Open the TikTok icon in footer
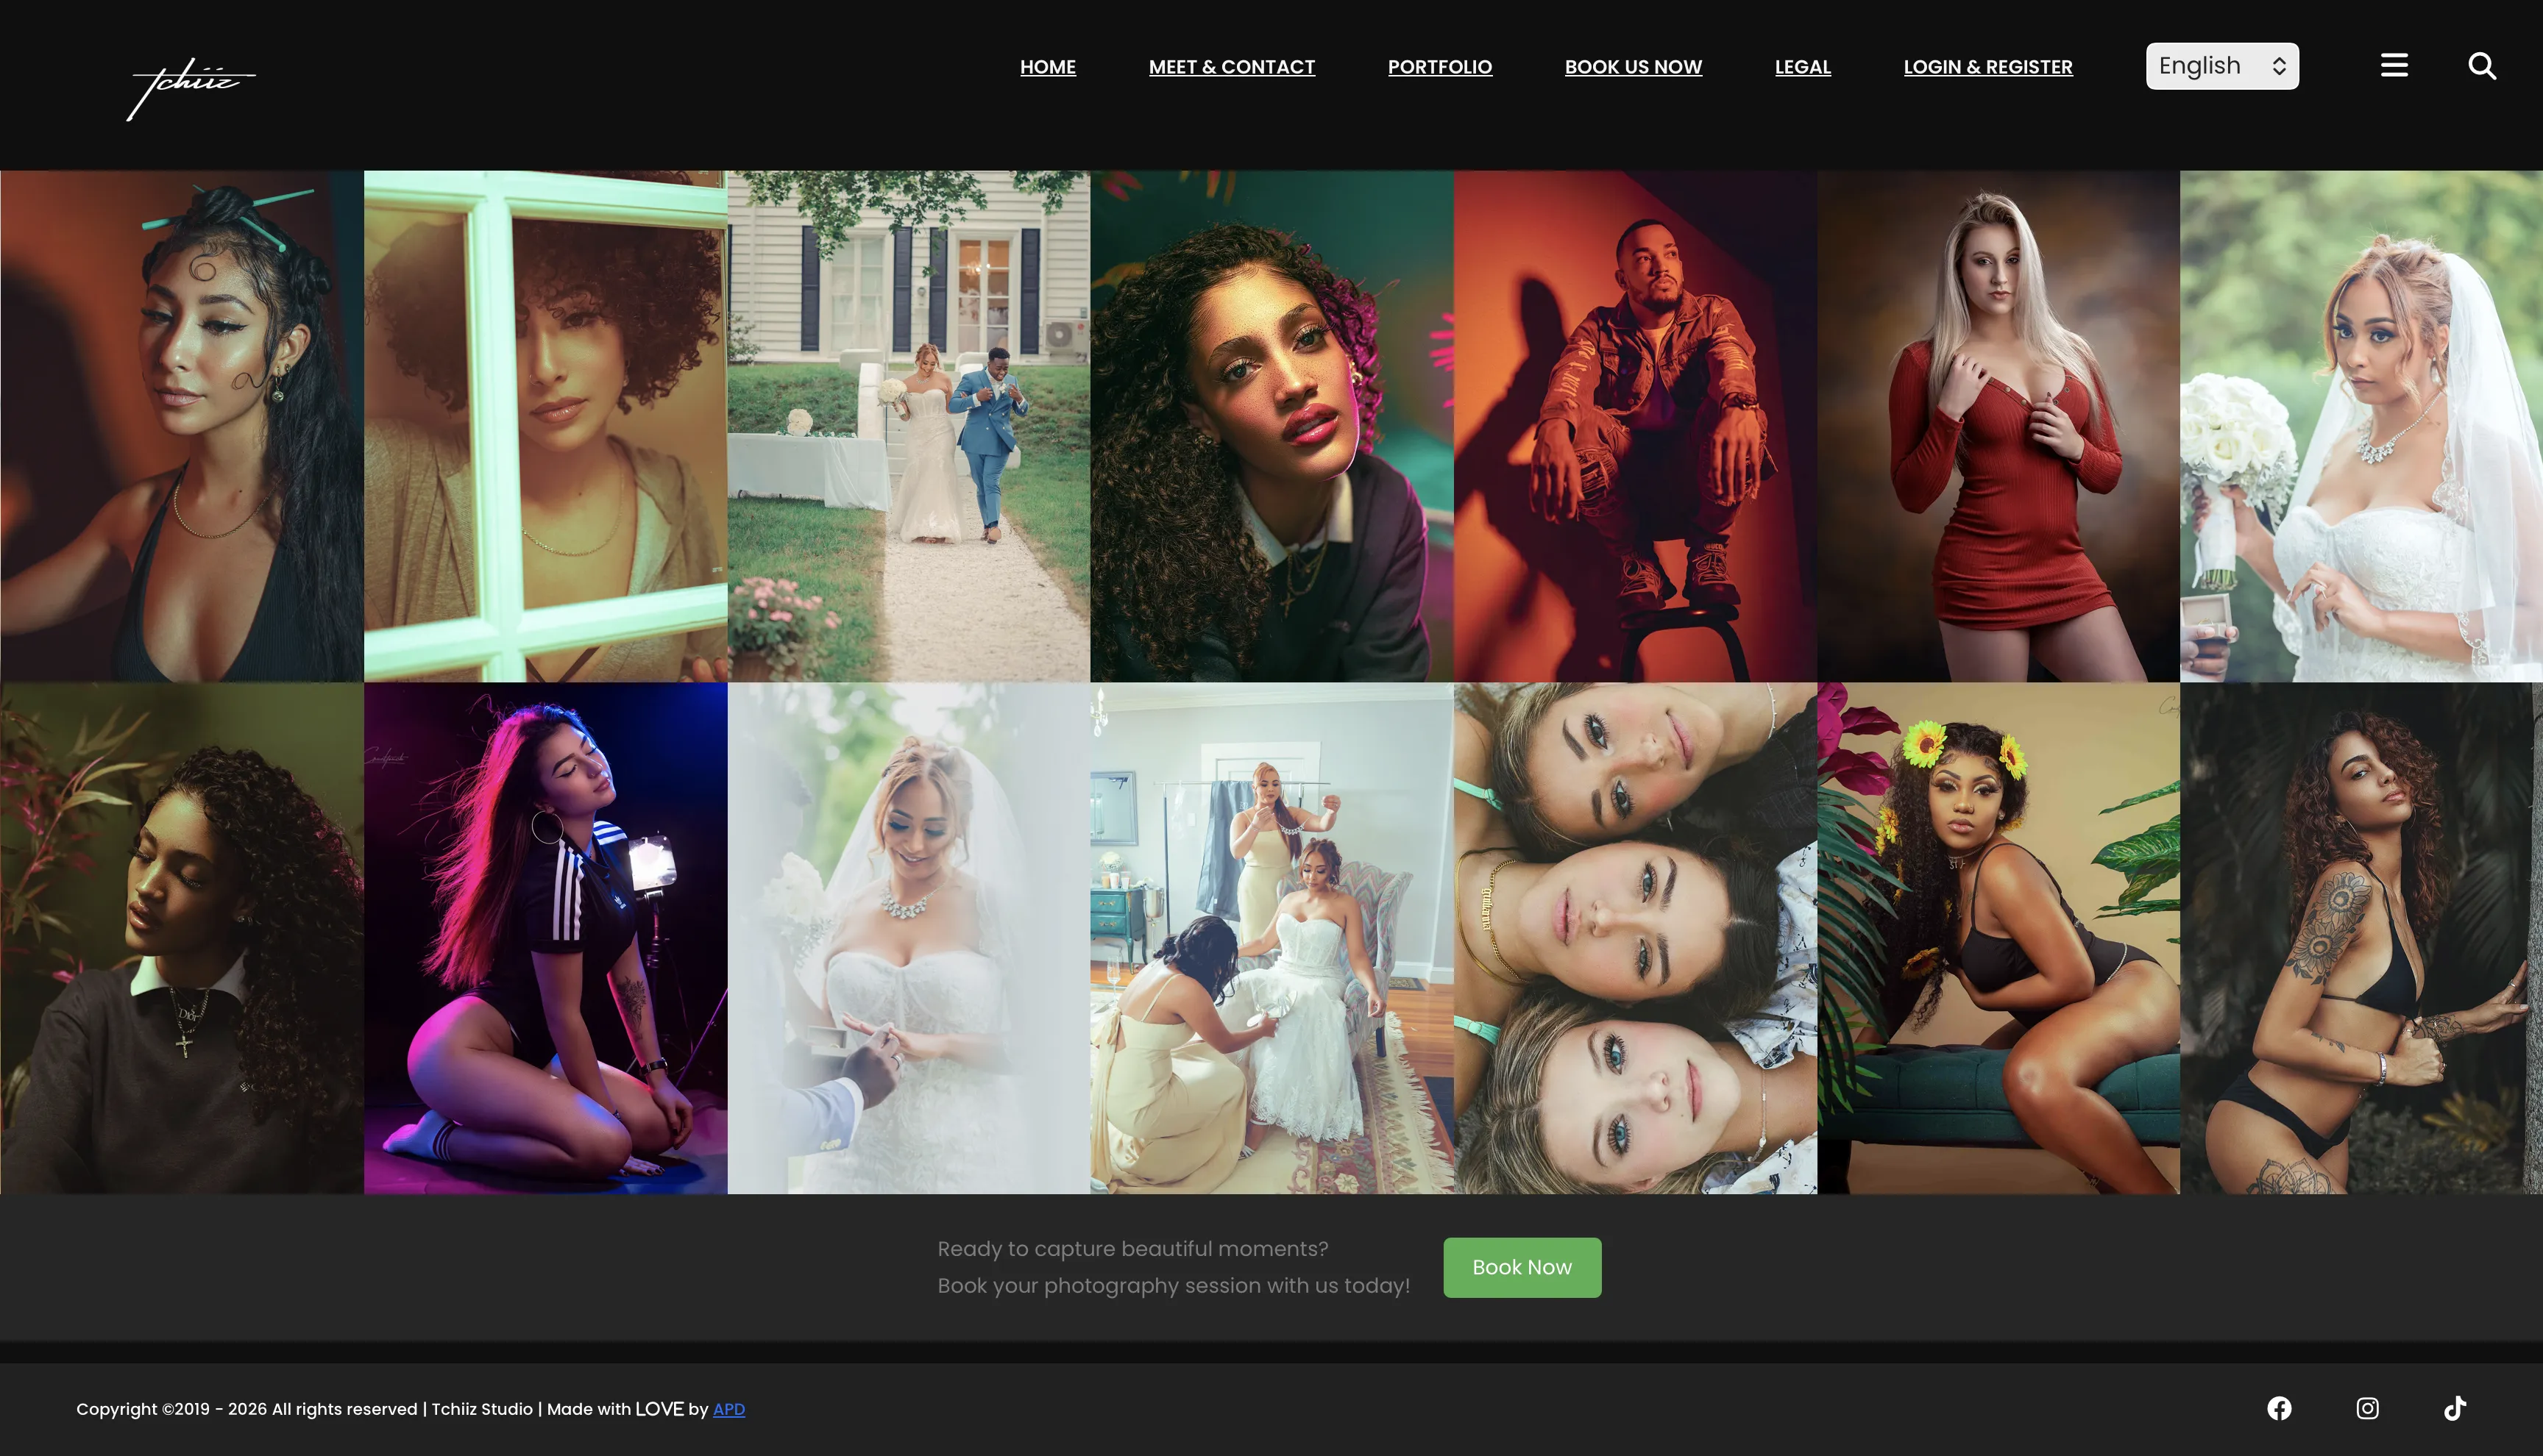 (x=2455, y=1408)
